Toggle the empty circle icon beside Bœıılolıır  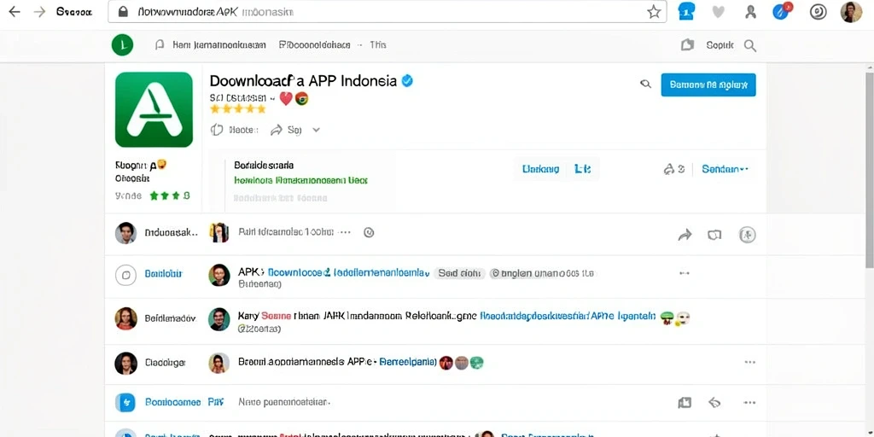click(125, 274)
